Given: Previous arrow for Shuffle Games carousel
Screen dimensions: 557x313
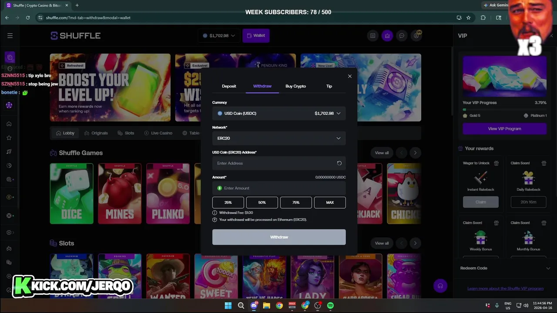Looking at the screenshot, I should pyautogui.click(x=401, y=153).
